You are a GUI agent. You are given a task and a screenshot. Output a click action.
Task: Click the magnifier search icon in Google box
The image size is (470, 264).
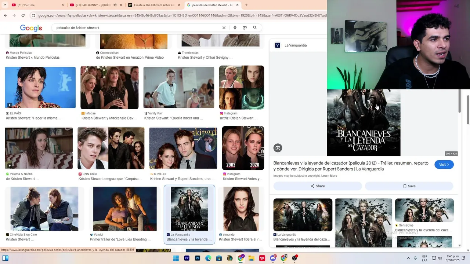pyautogui.click(x=255, y=27)
